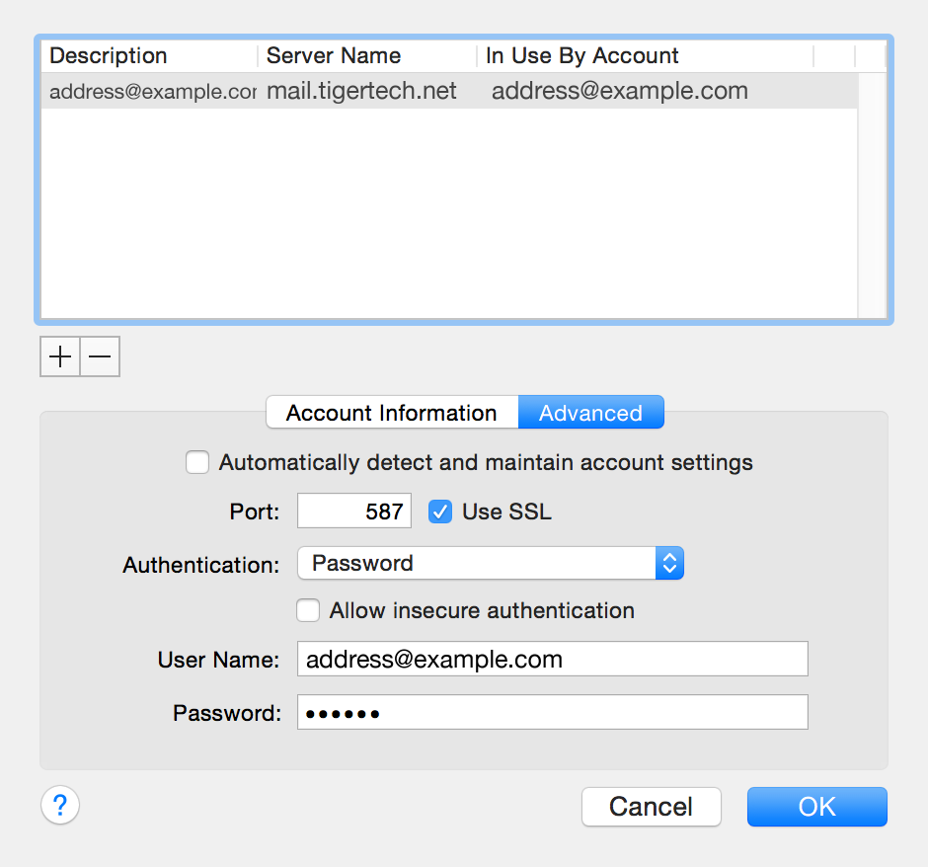
Task: Check Automatically detect and maintain account settings
Action: [x=197, y=461]
